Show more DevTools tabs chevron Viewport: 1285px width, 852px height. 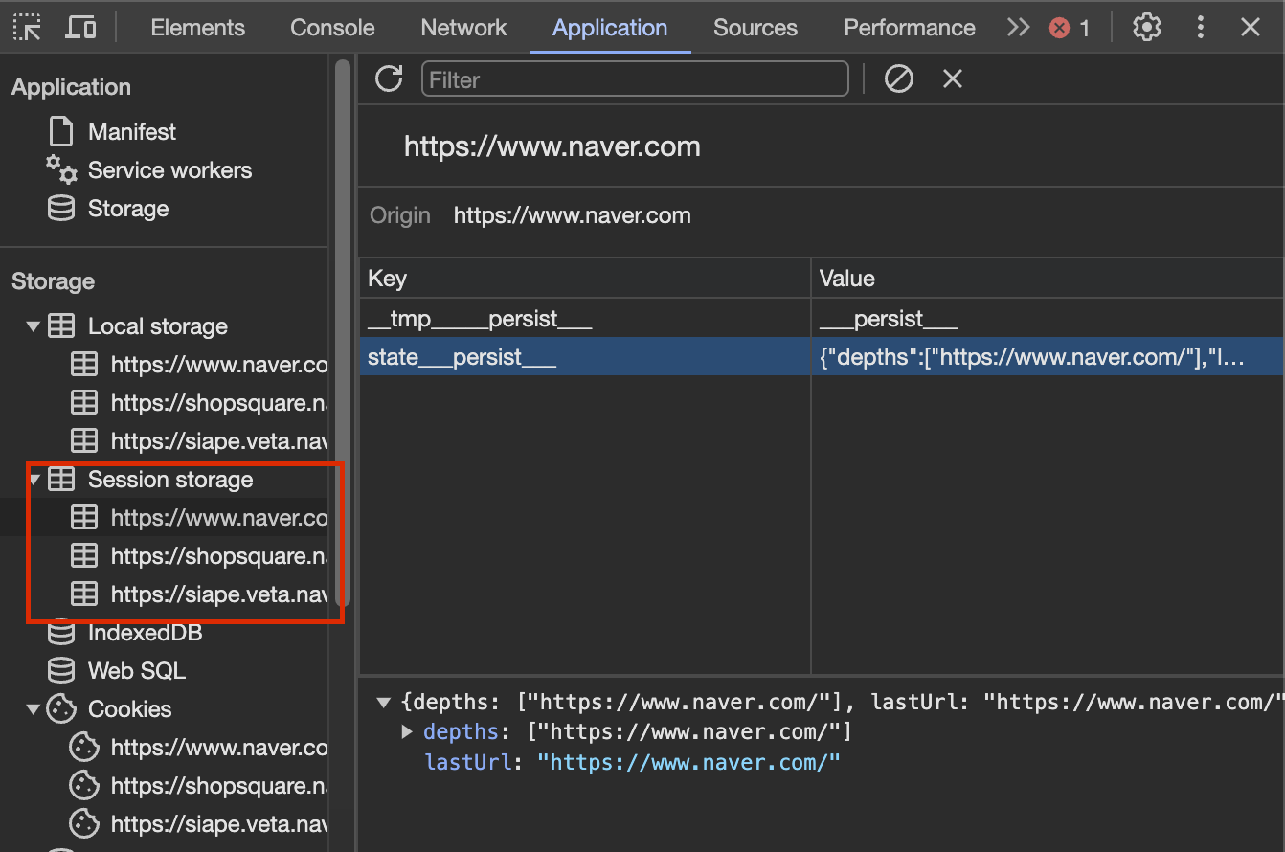point(1018,28)
